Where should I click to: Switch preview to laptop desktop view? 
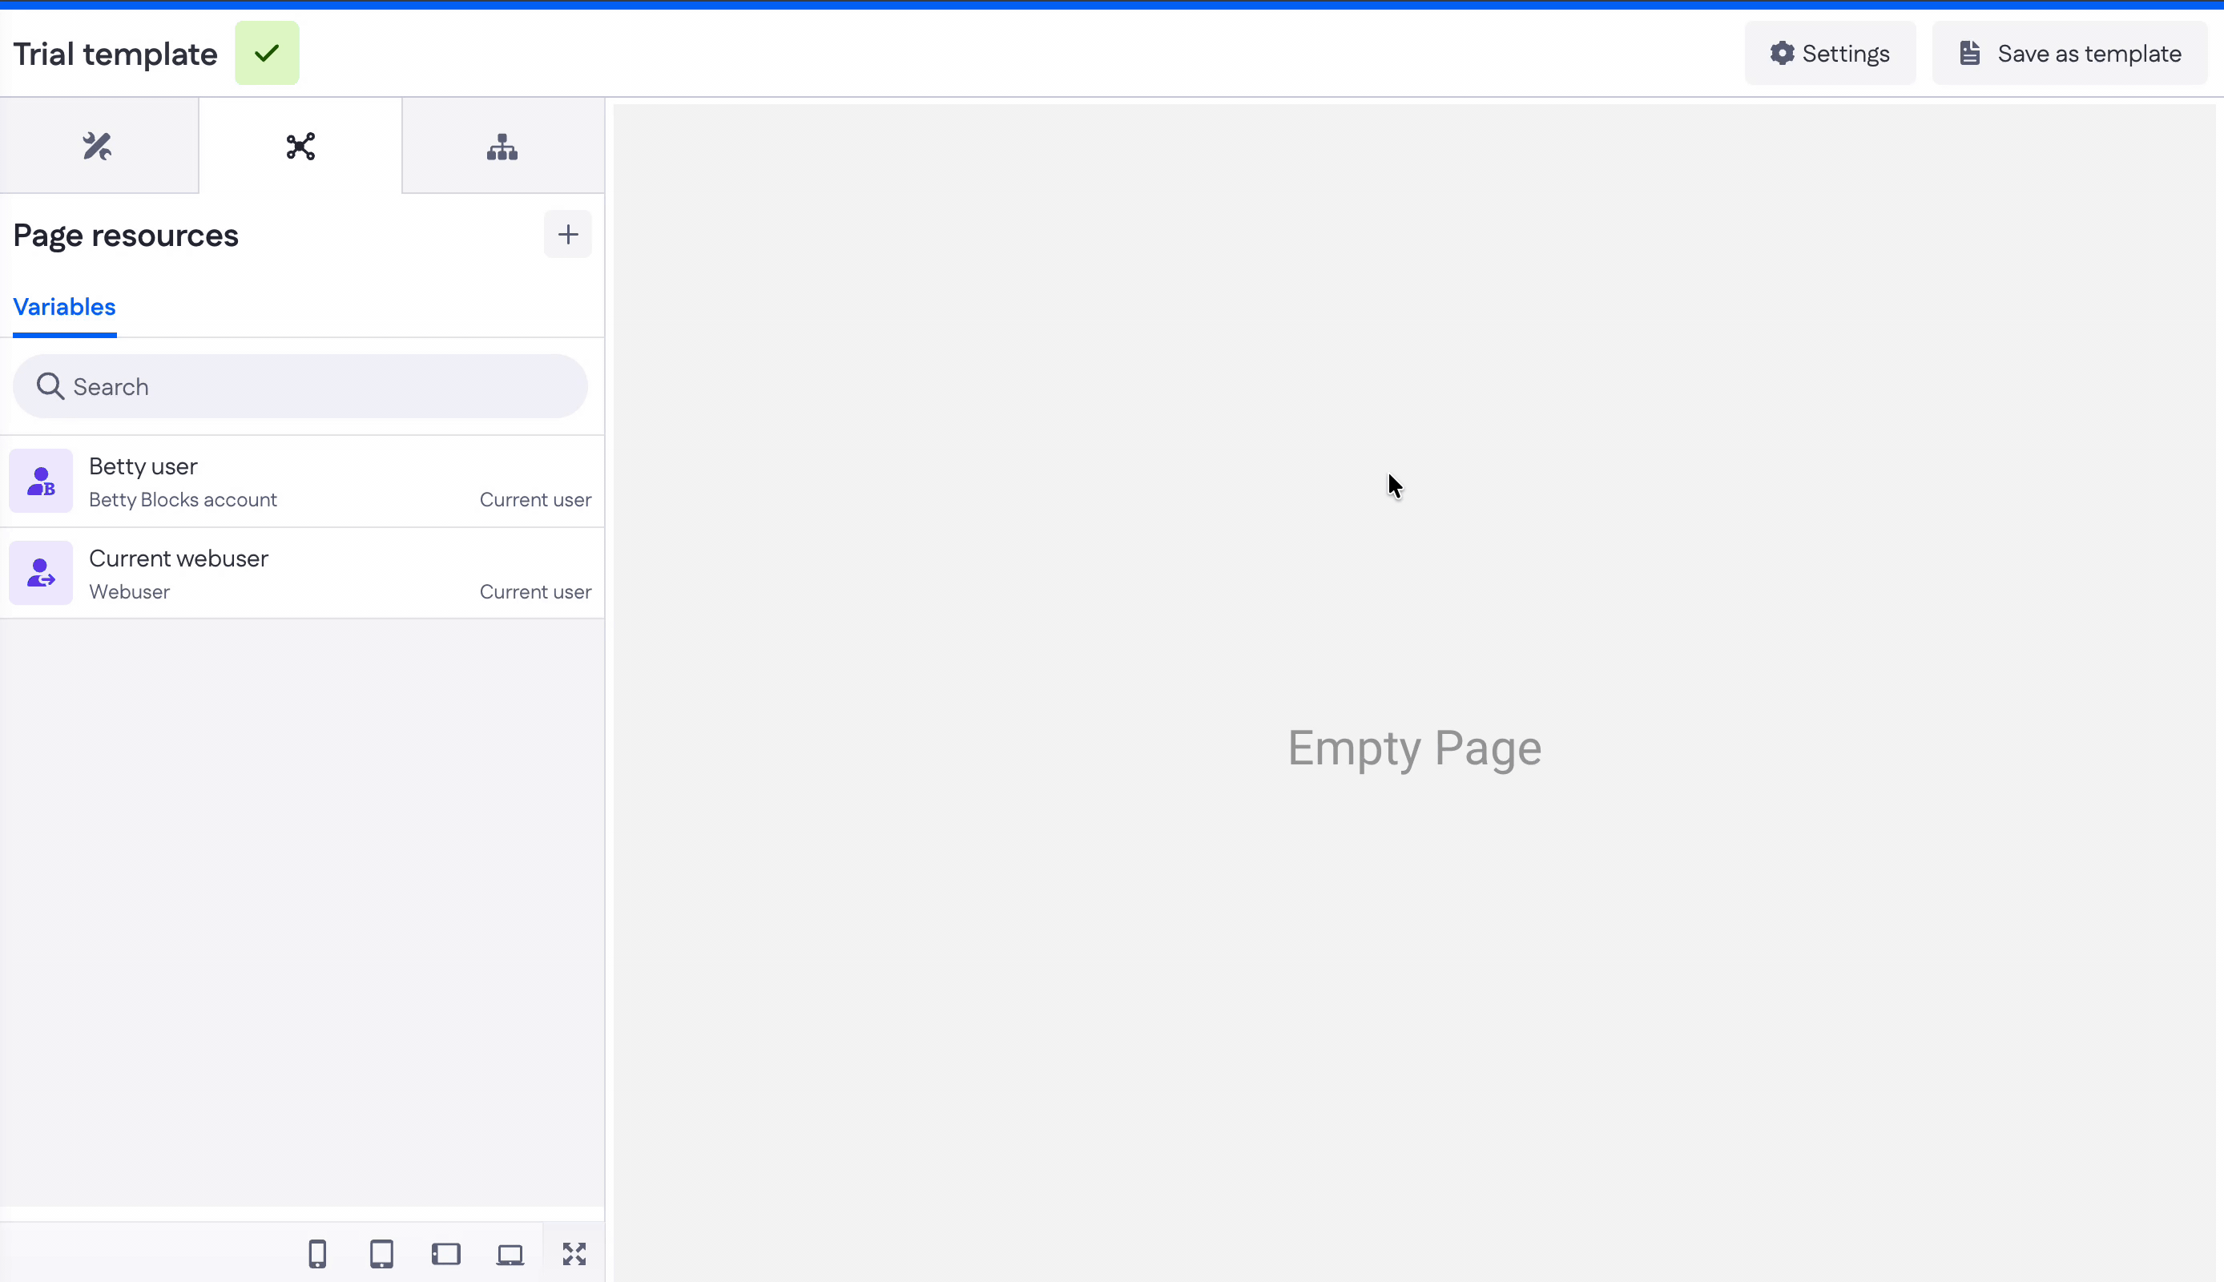tap(510, 1254)
